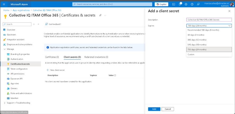Open the notifications bell icon
The width and height of the screenshot is (235, 114).
coord(180,4)
